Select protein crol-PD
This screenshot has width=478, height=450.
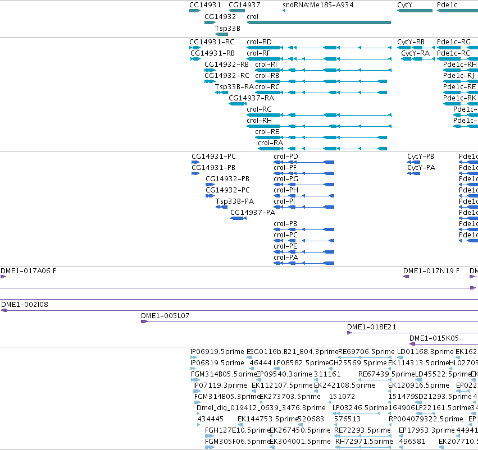(x=304, y=162)
